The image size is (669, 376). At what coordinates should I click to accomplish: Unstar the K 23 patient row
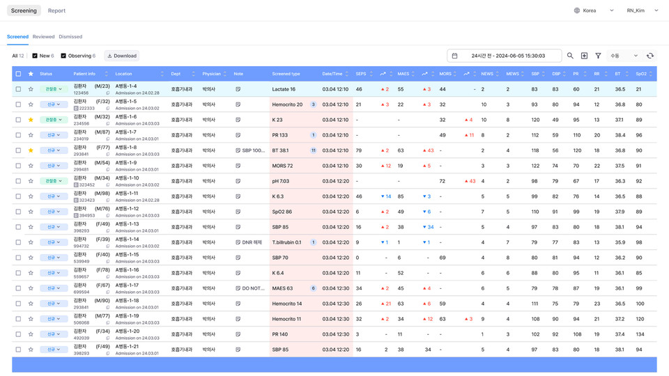coord(31,120)
